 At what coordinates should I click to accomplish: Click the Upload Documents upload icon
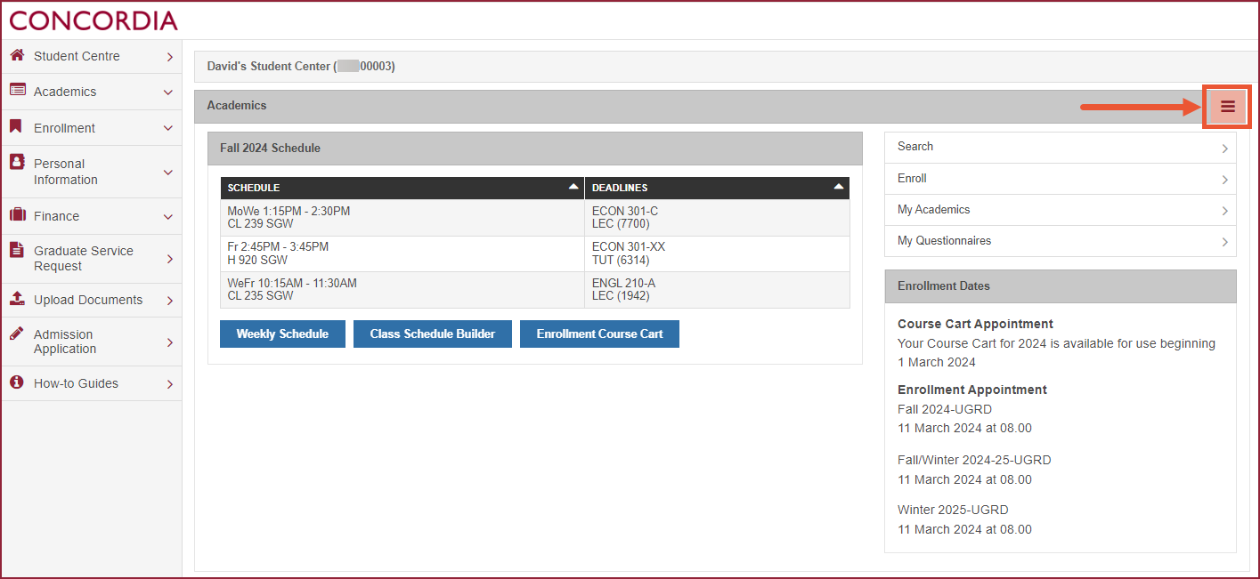tap(17, 299)
